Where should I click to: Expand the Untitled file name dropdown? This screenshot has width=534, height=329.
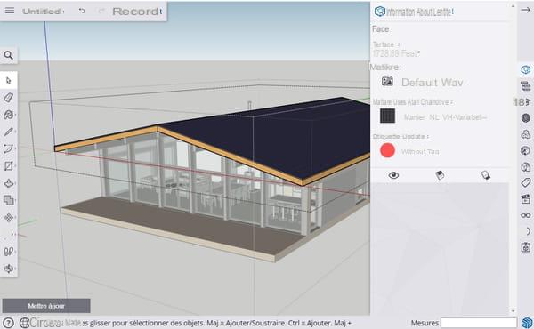coord(43,12)
